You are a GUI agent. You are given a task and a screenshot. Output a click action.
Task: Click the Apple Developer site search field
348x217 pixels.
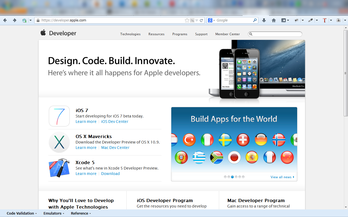275,34
